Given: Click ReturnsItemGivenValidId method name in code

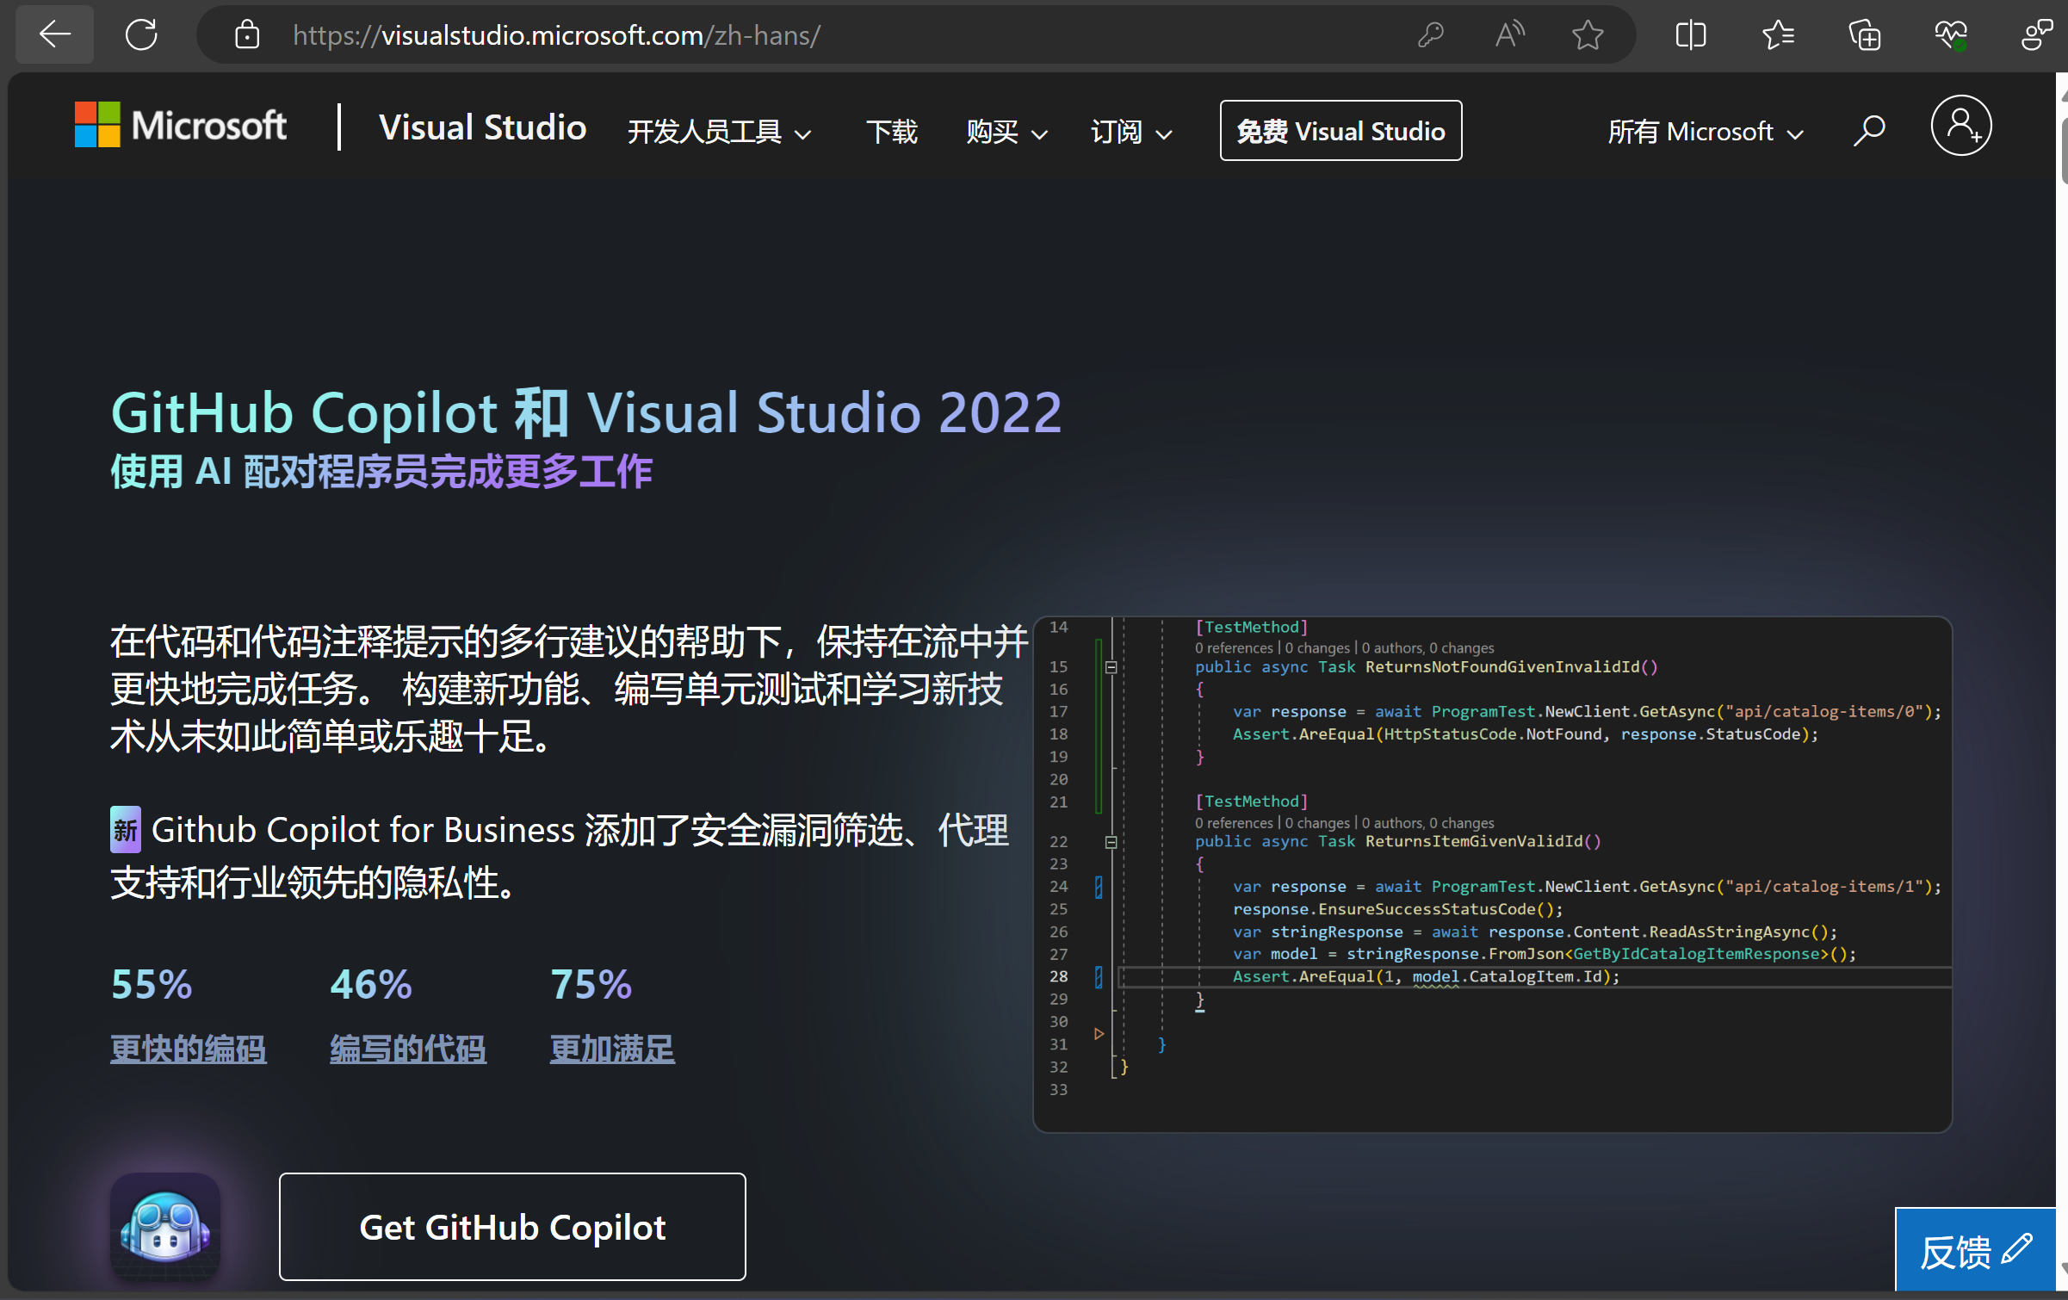Looking at the screenshot, I should click(1474, 842).
